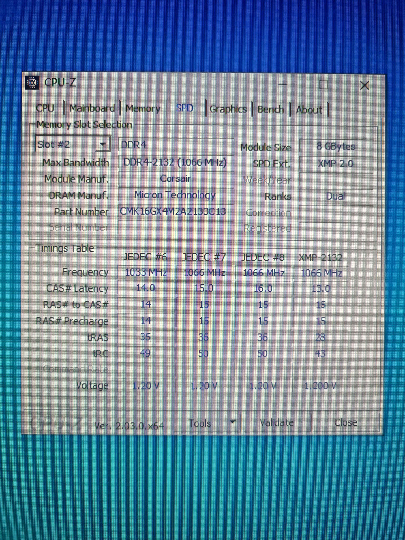The image size is (405, 540).
Task: Click the Module Size value 8 GBytes
Action: (x=336, y=147)
